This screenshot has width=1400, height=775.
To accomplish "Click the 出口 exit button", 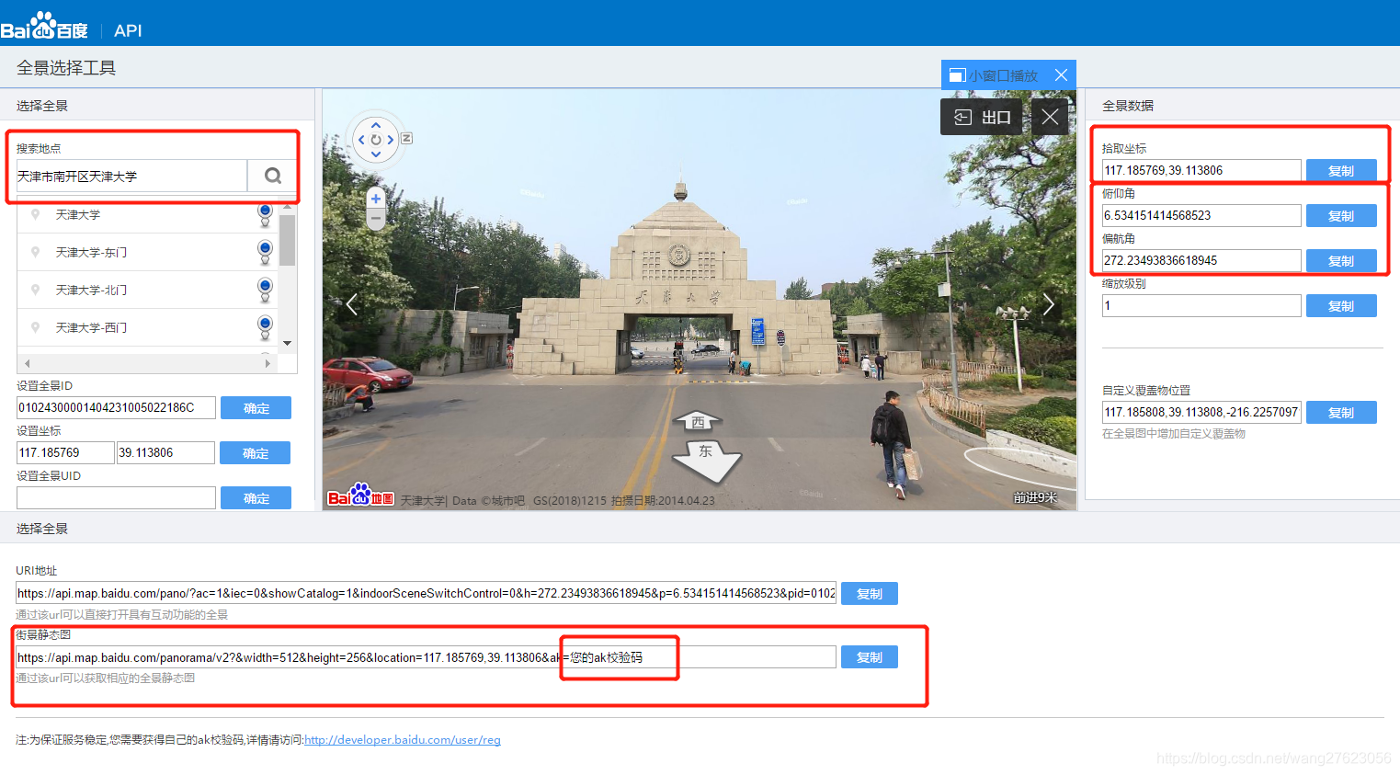I will click(x=982, y=117).
